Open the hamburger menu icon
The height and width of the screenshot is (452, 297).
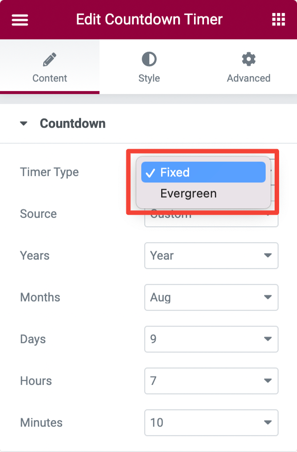click(x=19, y=19)
